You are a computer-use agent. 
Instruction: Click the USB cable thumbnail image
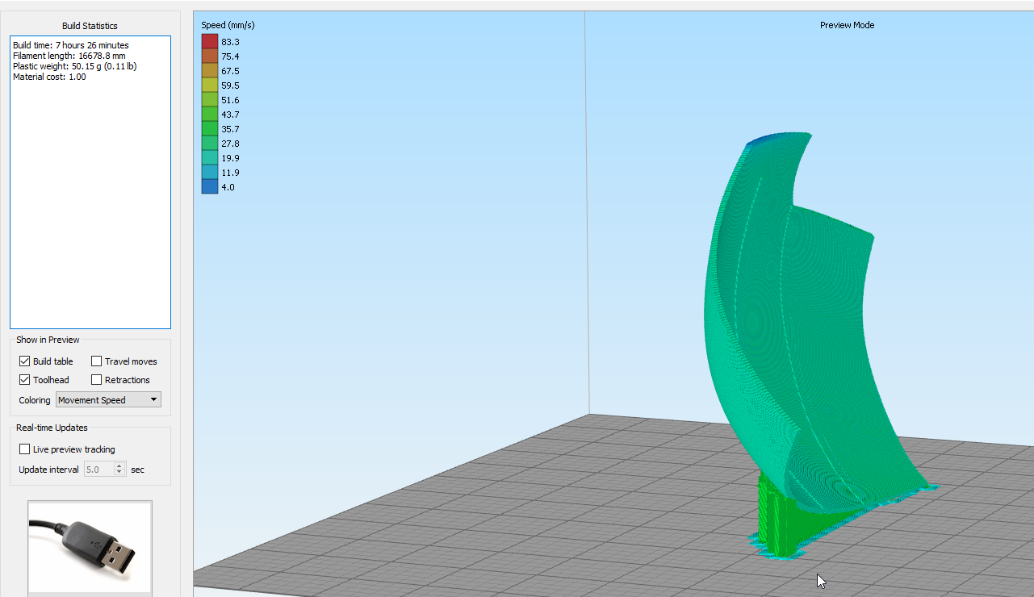tap(90, 547)
